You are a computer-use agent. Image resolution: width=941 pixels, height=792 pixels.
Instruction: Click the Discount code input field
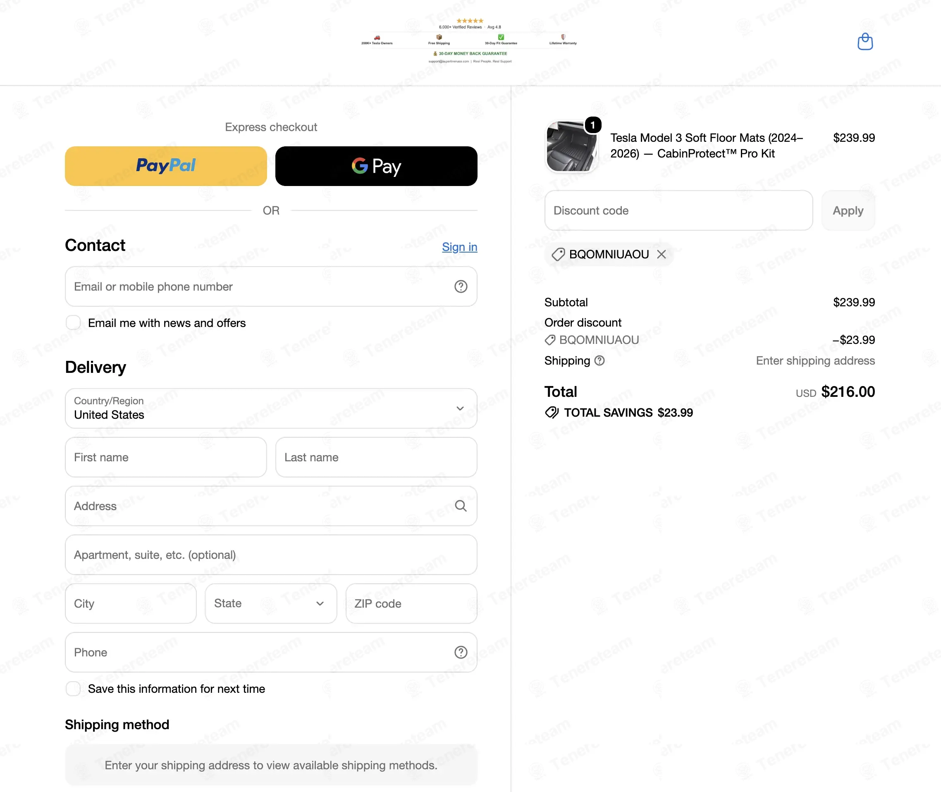point(678,210)
